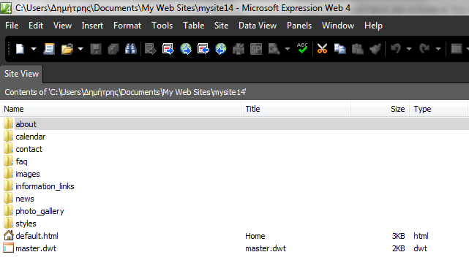Select the photo_gallery folder
Viewport: 469px width, 271px height.
pos(40,211)
